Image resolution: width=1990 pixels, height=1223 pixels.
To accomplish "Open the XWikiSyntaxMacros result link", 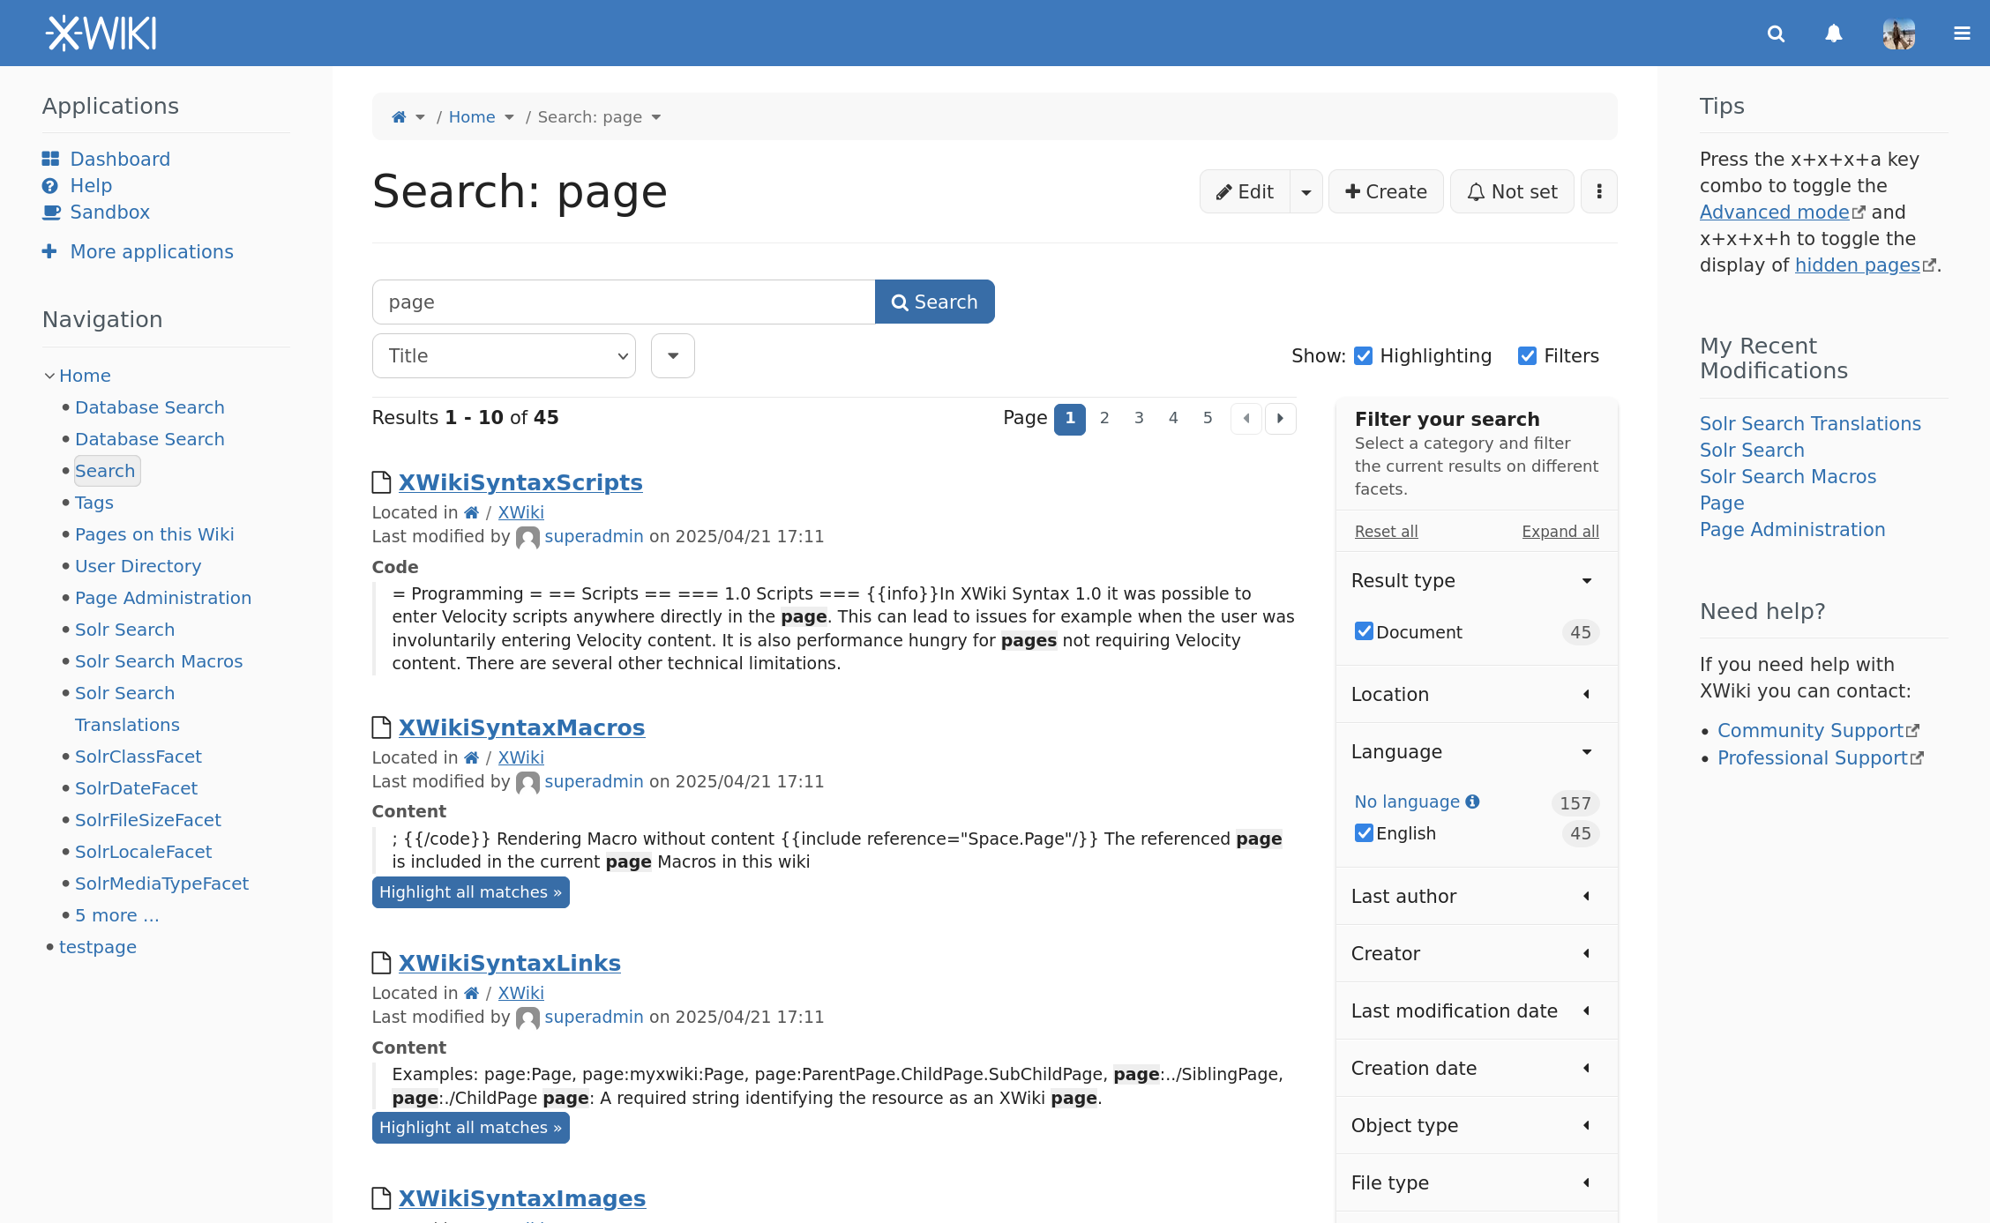I will click(x=521, y=727).
